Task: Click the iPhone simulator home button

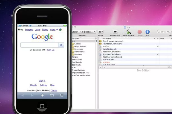Action: [x=42, y=106]
